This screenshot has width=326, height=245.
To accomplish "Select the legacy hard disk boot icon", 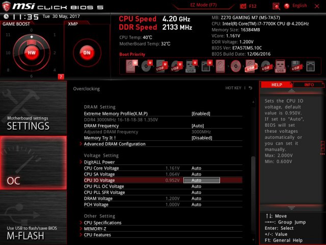I will point(221,66).
